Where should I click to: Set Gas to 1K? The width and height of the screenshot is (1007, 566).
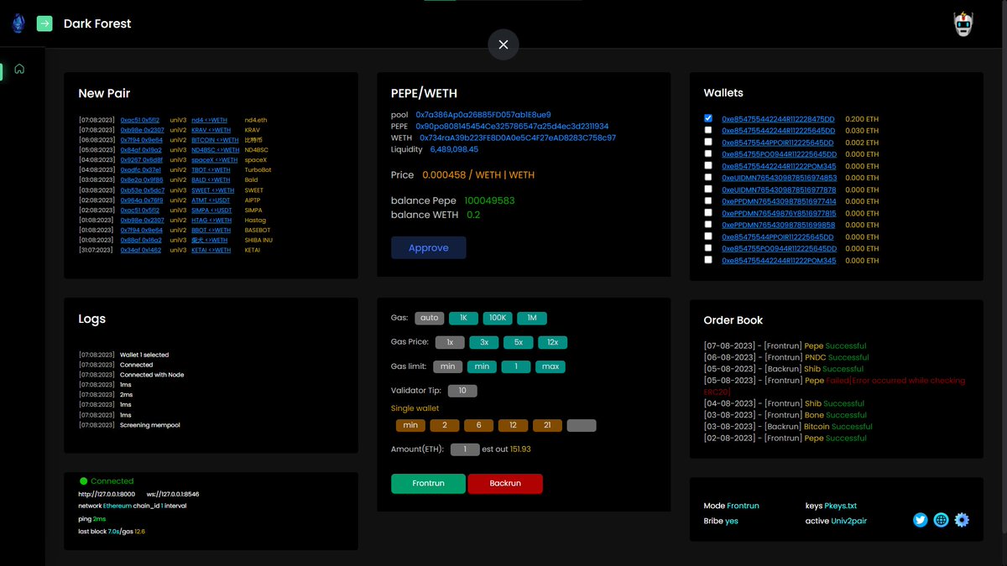click(x=463, y=318)
